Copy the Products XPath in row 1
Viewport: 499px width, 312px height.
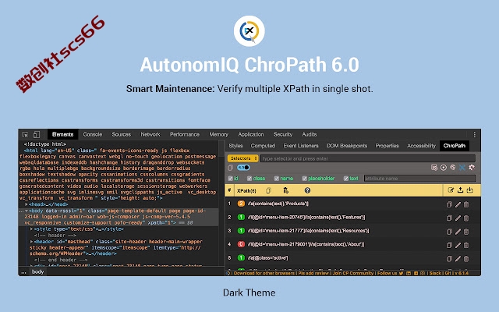coord(449,204)
